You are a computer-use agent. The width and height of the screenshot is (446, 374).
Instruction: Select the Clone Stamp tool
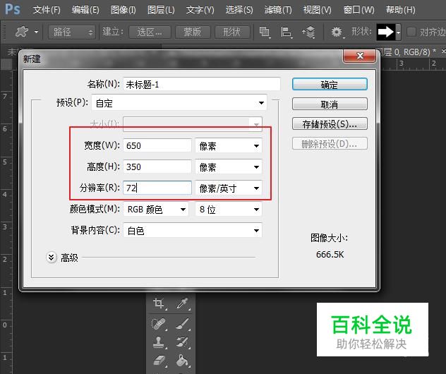(x=159, y=343)
